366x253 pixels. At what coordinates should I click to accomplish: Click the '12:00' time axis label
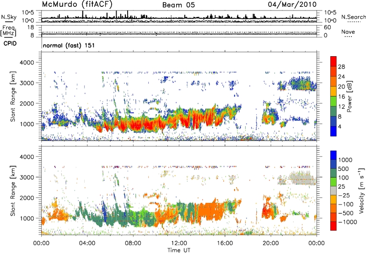point(179,243)
